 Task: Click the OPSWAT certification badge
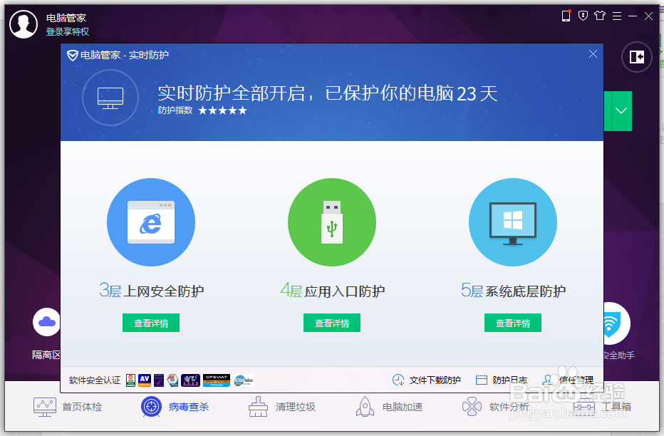click(x=217, y=380)
